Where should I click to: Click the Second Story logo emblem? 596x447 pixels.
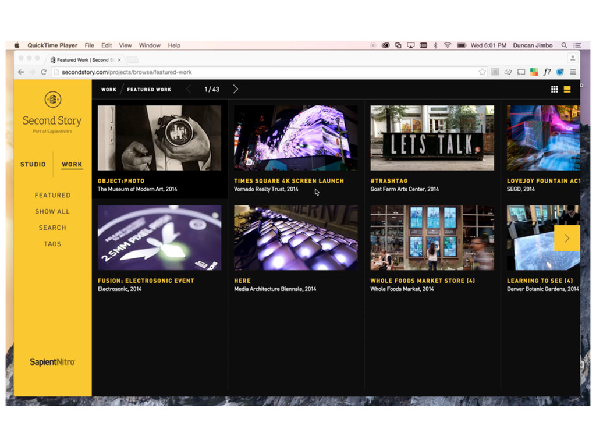(x=52, y=100)
